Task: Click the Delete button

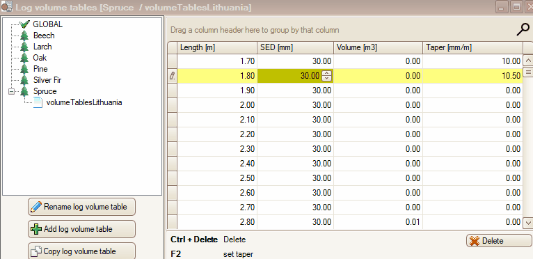Action: click(x=498, y=241)
